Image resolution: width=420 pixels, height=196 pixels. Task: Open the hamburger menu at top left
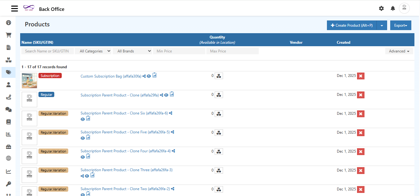tap(14, 8)
